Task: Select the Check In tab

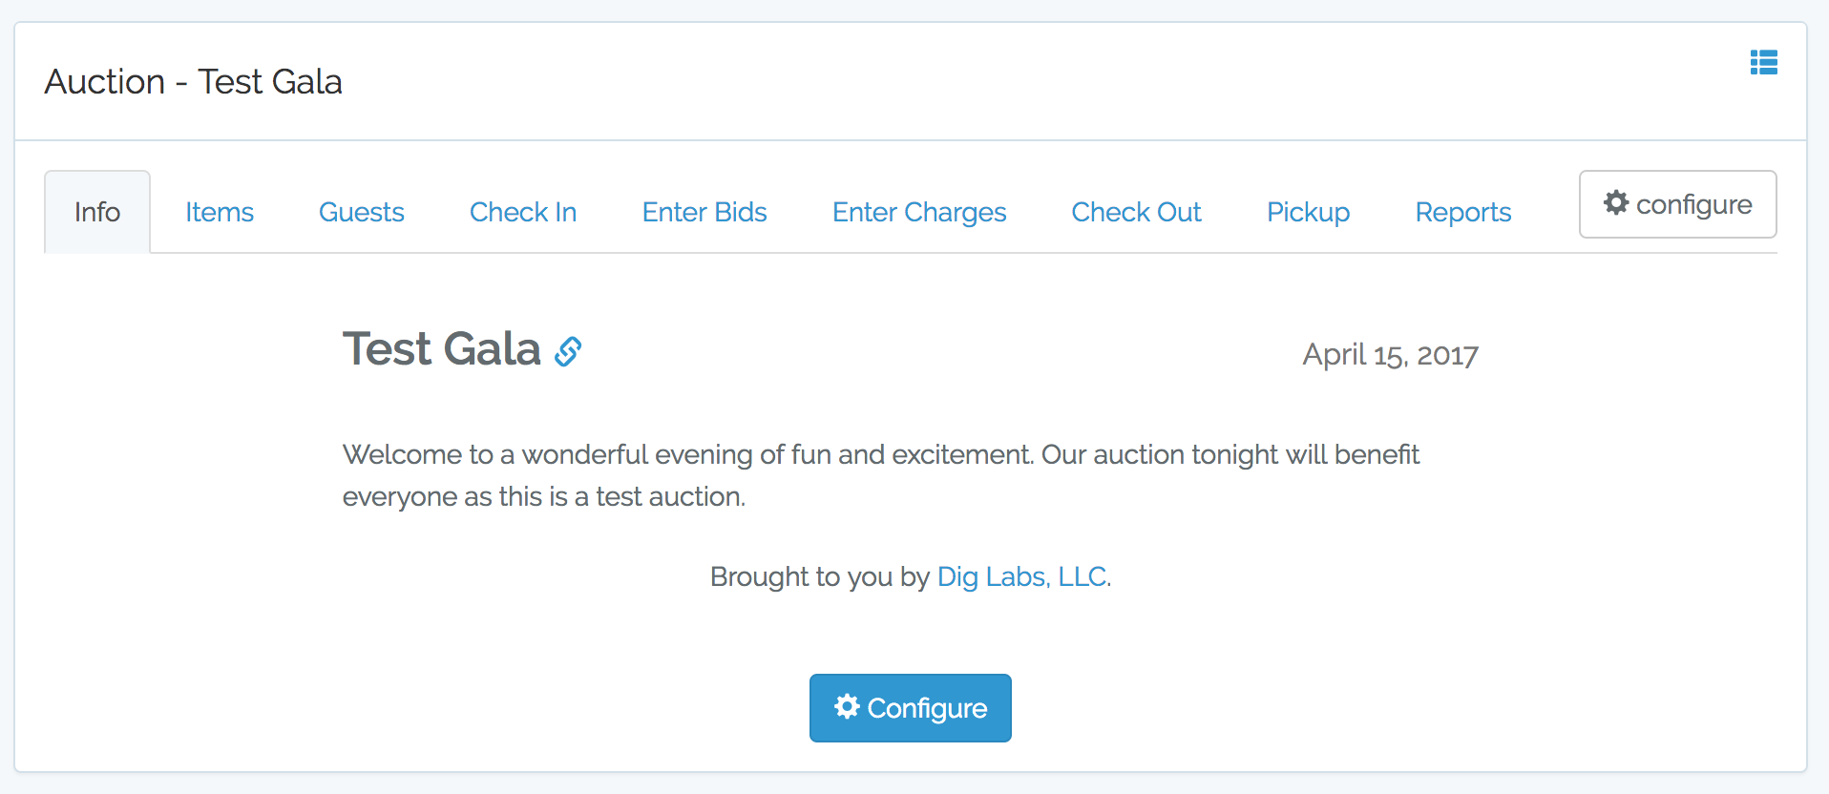Action: click(x=523, y=212)
